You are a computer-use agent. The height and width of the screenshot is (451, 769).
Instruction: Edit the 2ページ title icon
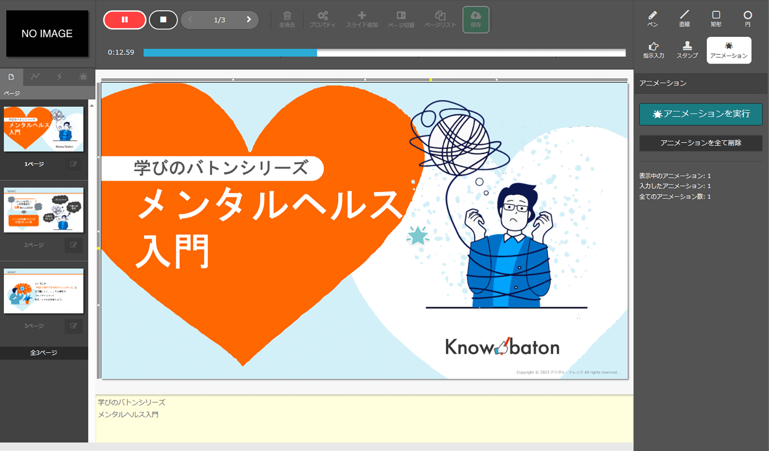coord(74,245)
